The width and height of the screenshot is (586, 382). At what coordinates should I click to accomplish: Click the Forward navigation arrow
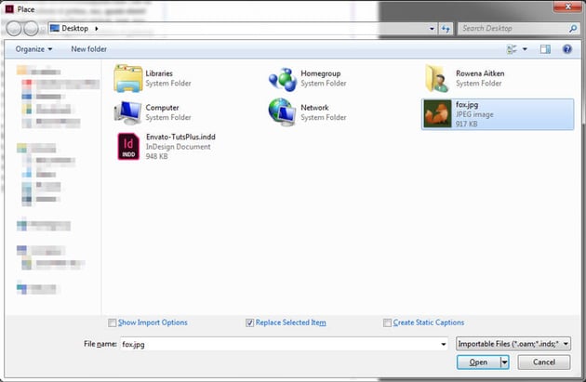click(x=31, y=29)
